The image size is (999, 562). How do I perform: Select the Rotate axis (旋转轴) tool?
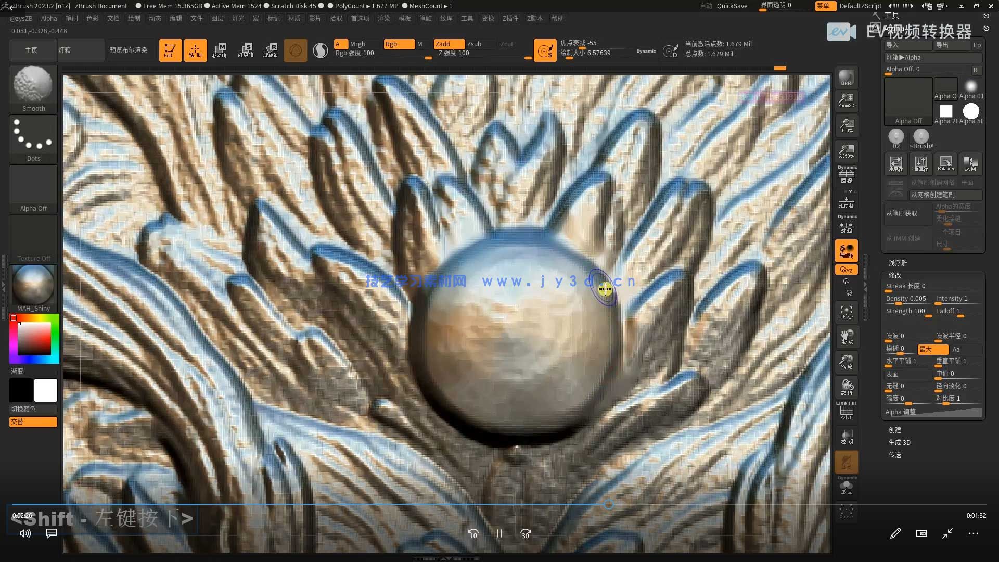[x=271, y=50]
